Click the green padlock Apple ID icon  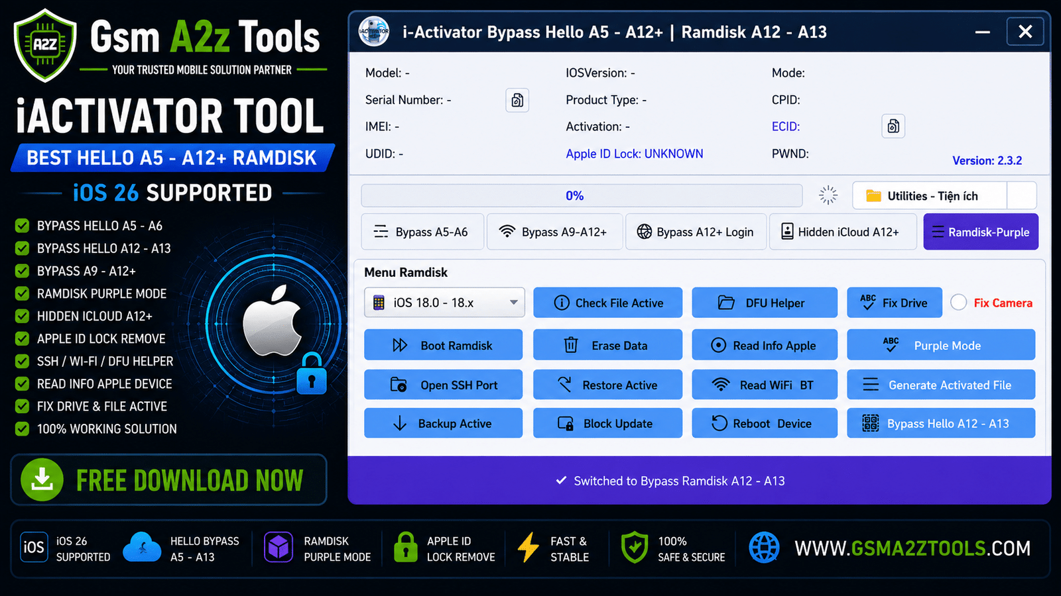[x=405, y=547]
